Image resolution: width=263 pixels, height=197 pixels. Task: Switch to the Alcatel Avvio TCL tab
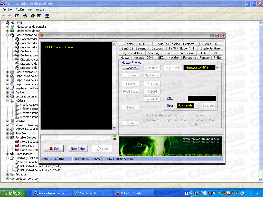click(135, 44)
